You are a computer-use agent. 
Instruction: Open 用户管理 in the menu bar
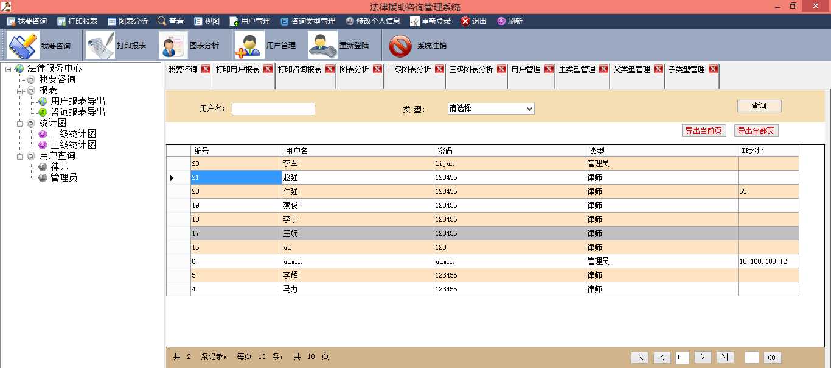coord(250,21)
